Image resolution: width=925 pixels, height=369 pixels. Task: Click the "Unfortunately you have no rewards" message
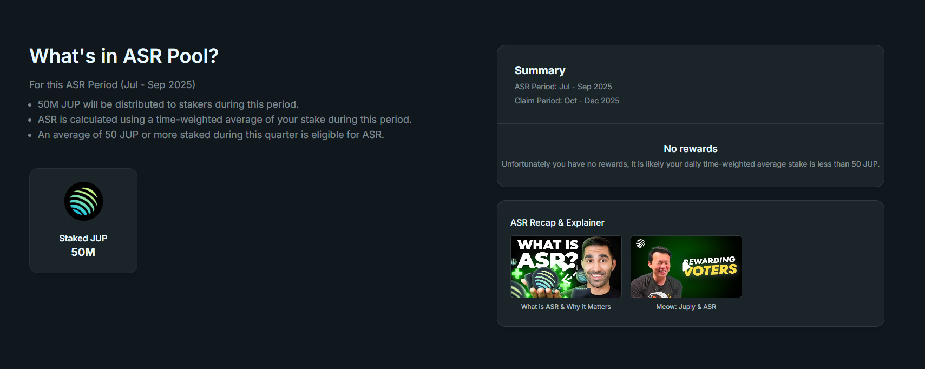690,164
